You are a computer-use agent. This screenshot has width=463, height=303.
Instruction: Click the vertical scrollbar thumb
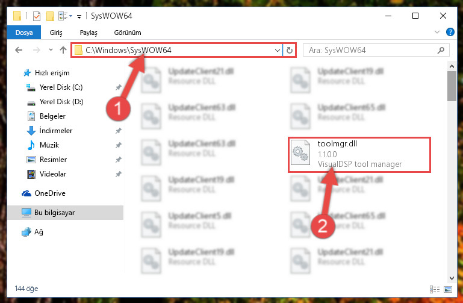(x=452, y=86)
